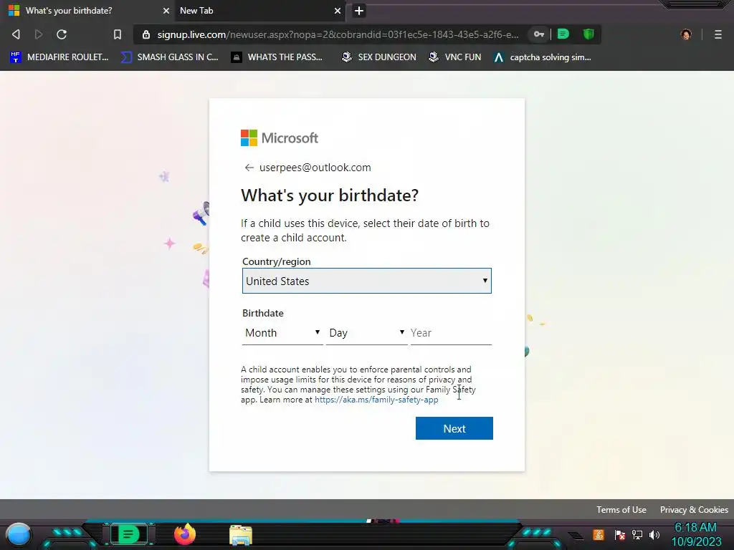Click the clock showing 6:18 AM
Image resolution: width=734 pixels, height=550 pixels.
[x=695, y=528]
